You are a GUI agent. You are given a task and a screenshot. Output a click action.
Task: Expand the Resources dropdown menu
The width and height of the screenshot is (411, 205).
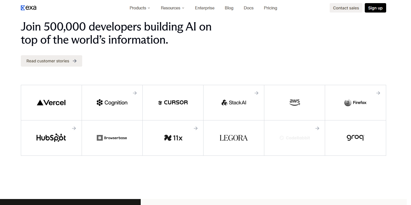(173, 8)
